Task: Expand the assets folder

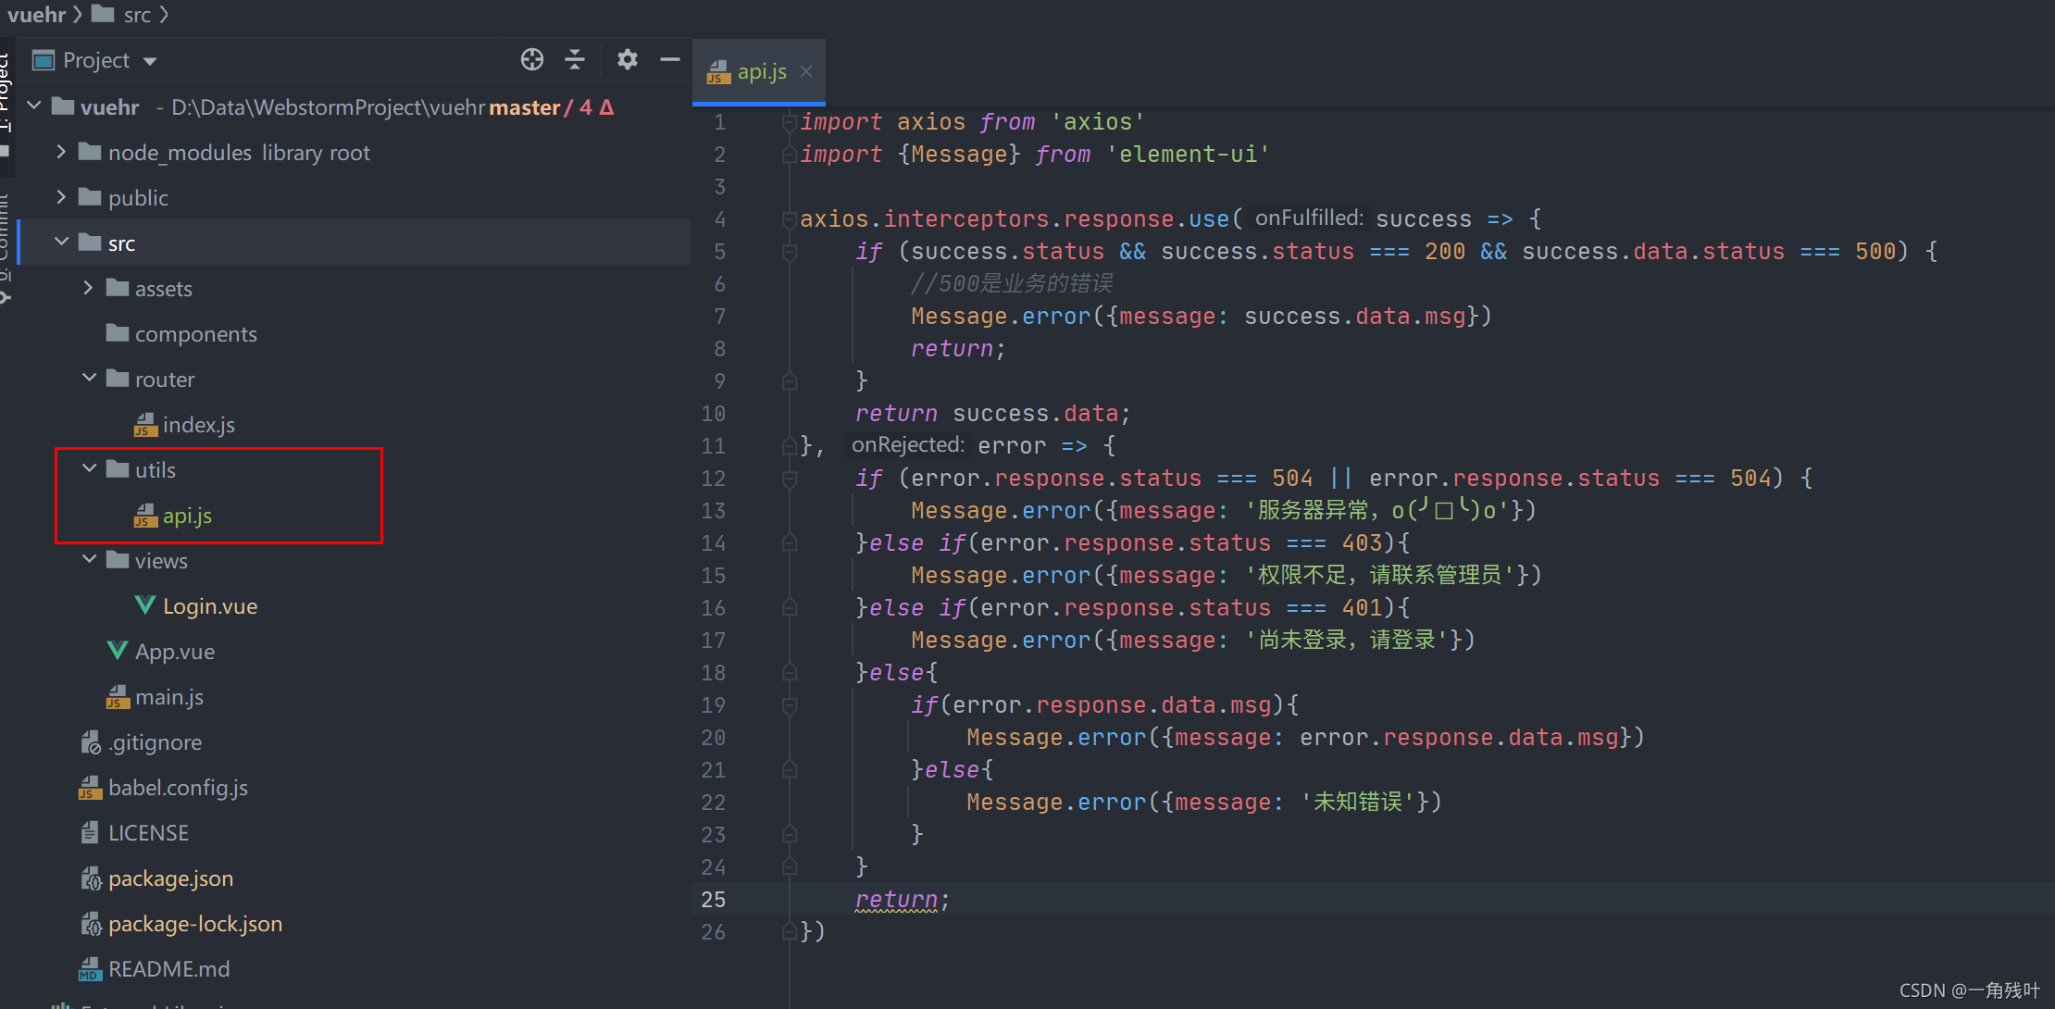Action: click(88, 288)
